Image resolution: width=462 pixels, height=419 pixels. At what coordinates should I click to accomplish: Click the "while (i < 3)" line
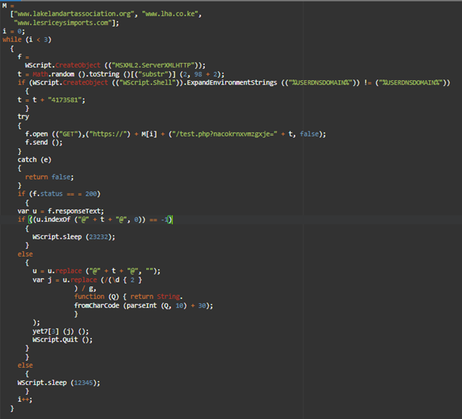(x=27, y=39)
